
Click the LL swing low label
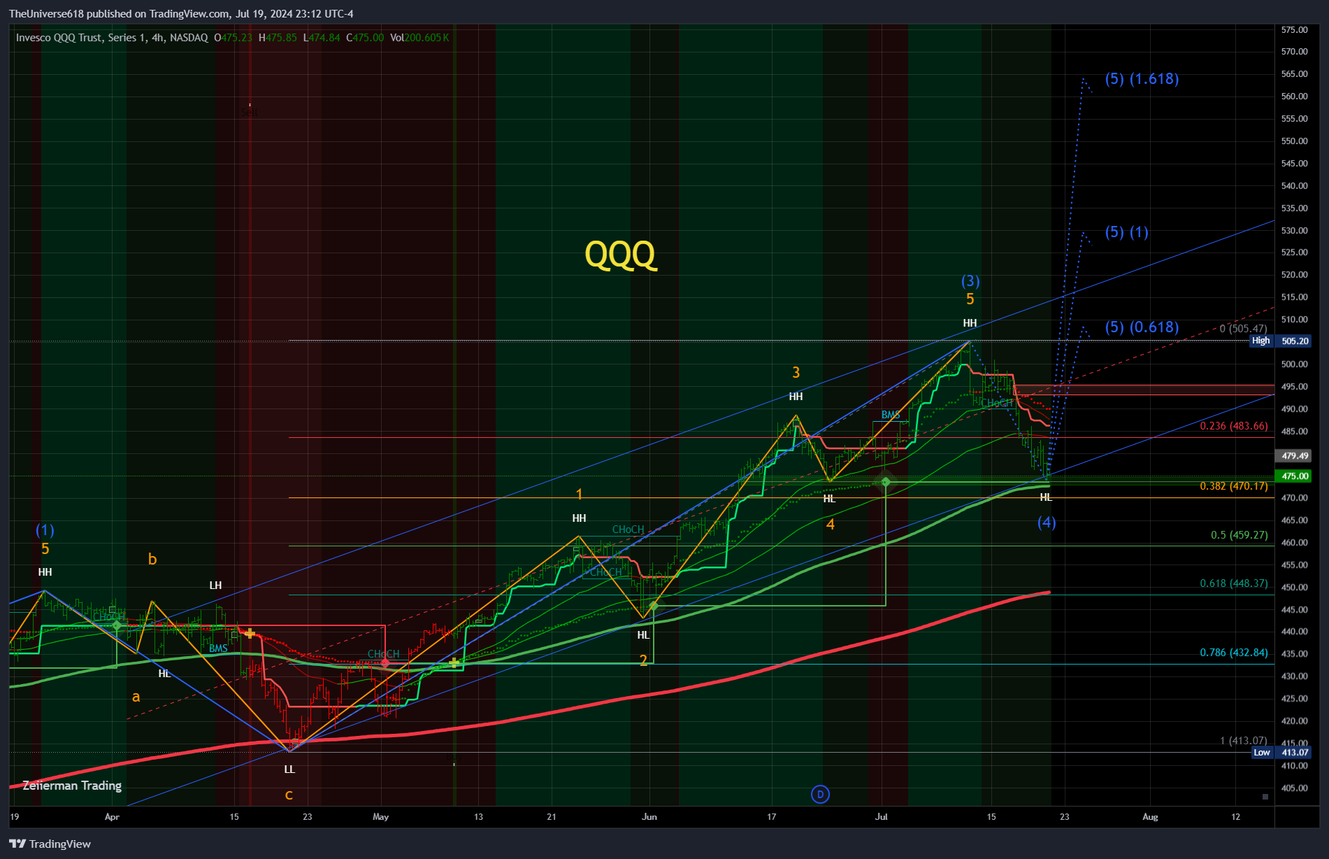click(x=289, y=769)
